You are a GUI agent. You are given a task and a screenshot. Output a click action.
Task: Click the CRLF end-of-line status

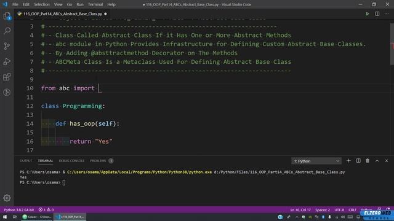click(x=352, y=210)
